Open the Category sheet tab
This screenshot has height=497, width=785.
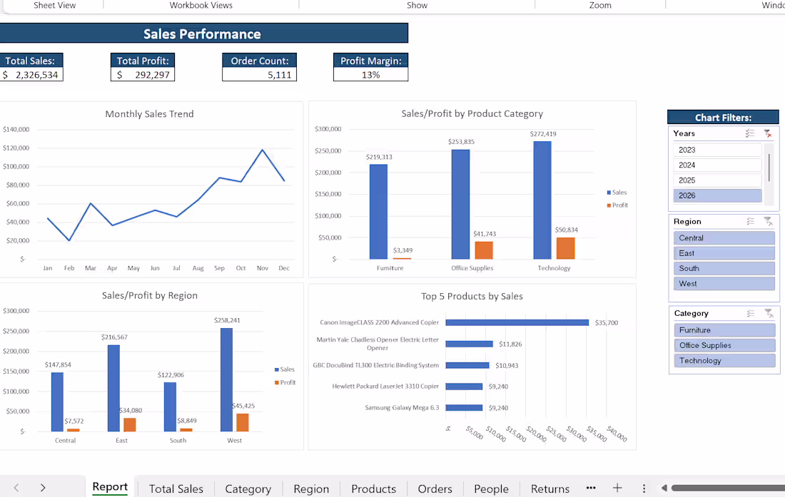(248, 488)
